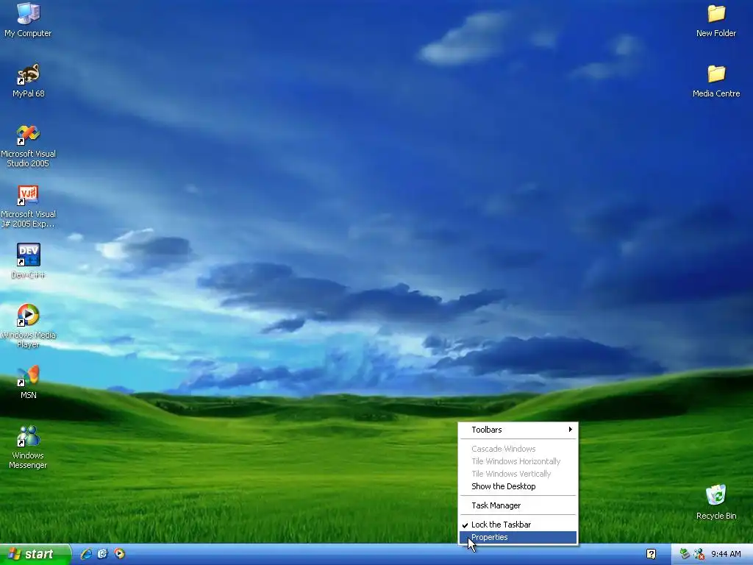This screenshot has height=565, width=753.
Task: Expand the Toolbars submenu
Action: pos(518,430)
